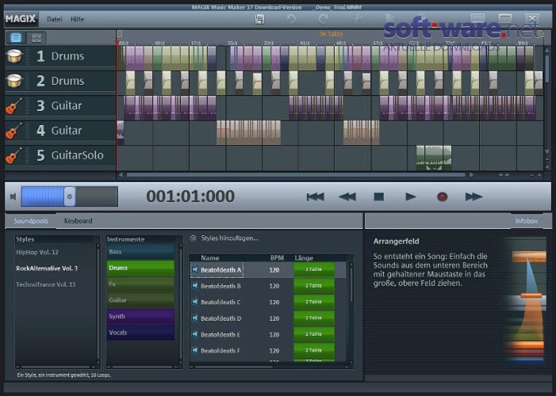Click the stop button

[378, 196]
